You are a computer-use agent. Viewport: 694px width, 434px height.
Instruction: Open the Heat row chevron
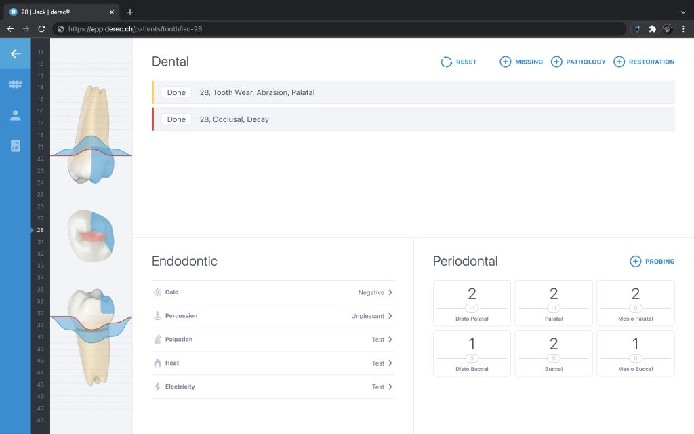click(x=390, y=363)
